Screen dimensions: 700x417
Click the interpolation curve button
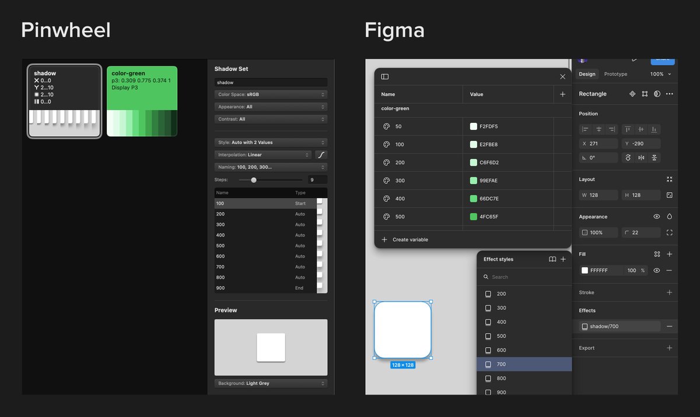coord(321,155)
